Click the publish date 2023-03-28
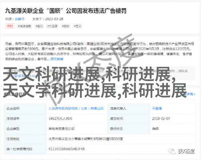 tap(54, 19)
